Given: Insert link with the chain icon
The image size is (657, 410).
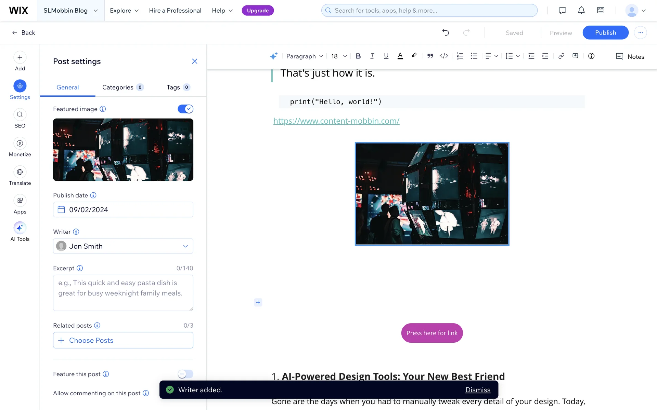Looking at the screenshot, I should point(561,56).
